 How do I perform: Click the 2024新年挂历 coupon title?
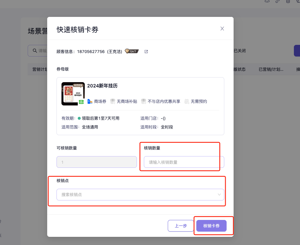pos(102,86)
